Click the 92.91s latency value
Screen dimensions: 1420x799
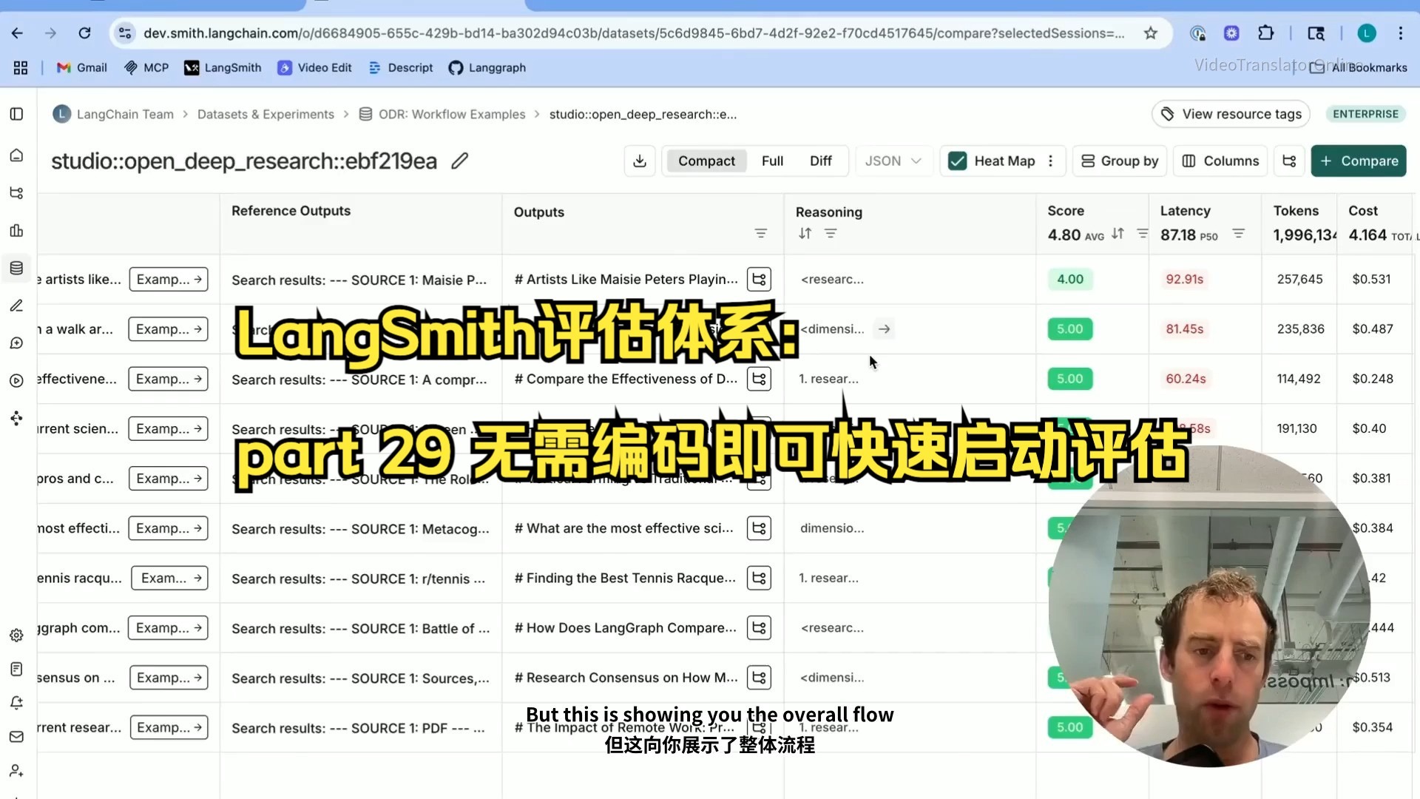click(1184, 280)
